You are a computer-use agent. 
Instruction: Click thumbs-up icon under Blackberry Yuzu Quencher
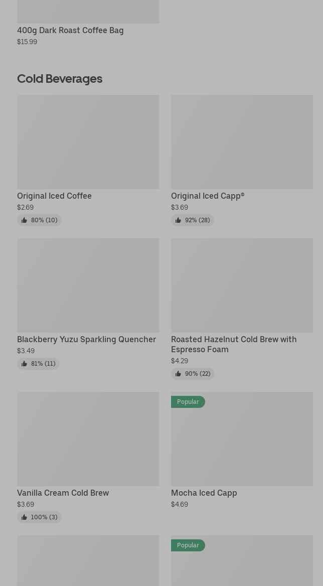click(24, 364)
